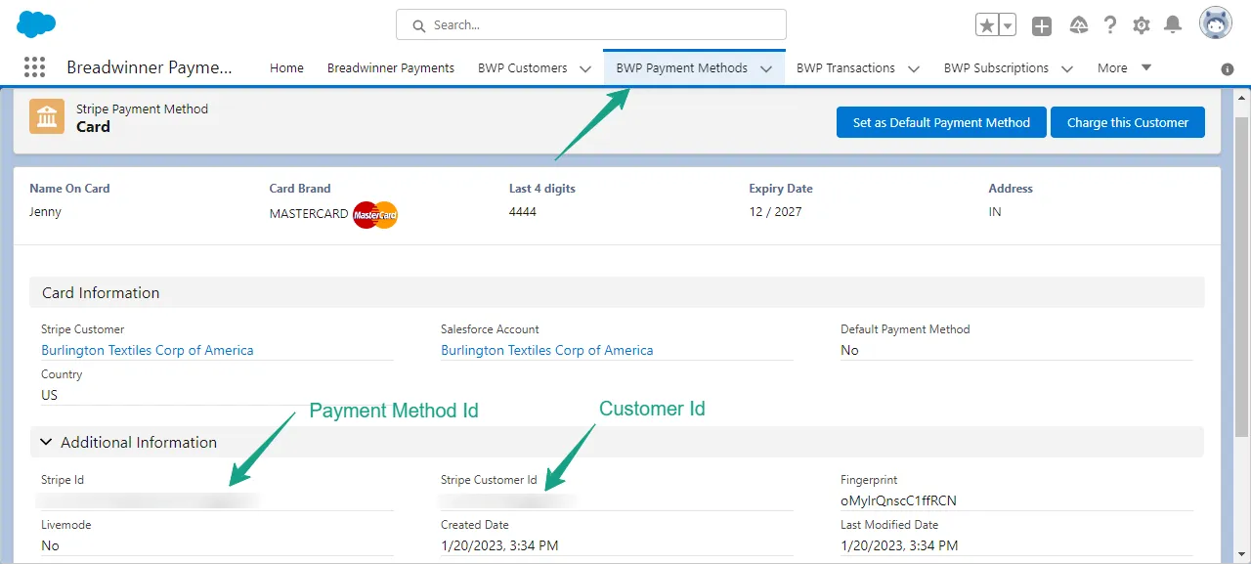Click the Last 4 digits value 4444
Image resolution: width=1251 pixels, height=564 pixels.
(x=523, y=211)
